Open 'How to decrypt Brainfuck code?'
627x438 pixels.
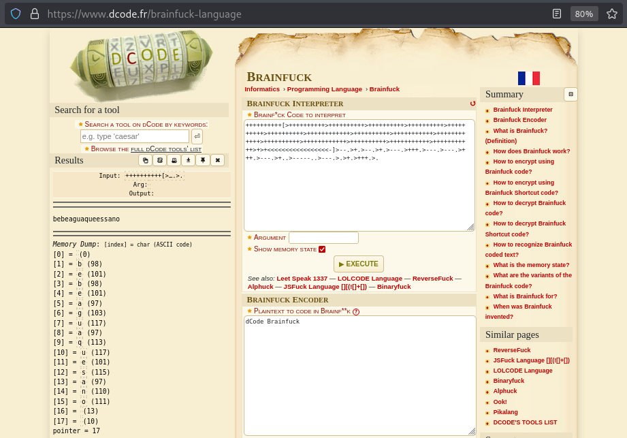tap(526, 208)
